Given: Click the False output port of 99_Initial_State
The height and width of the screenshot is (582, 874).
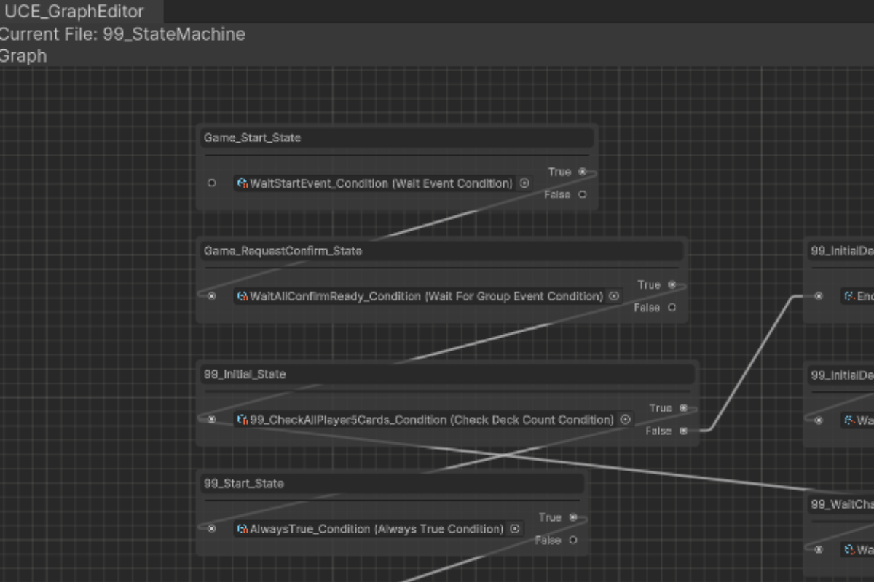Looking at the screenshot, I should click(x=683, y=431).
